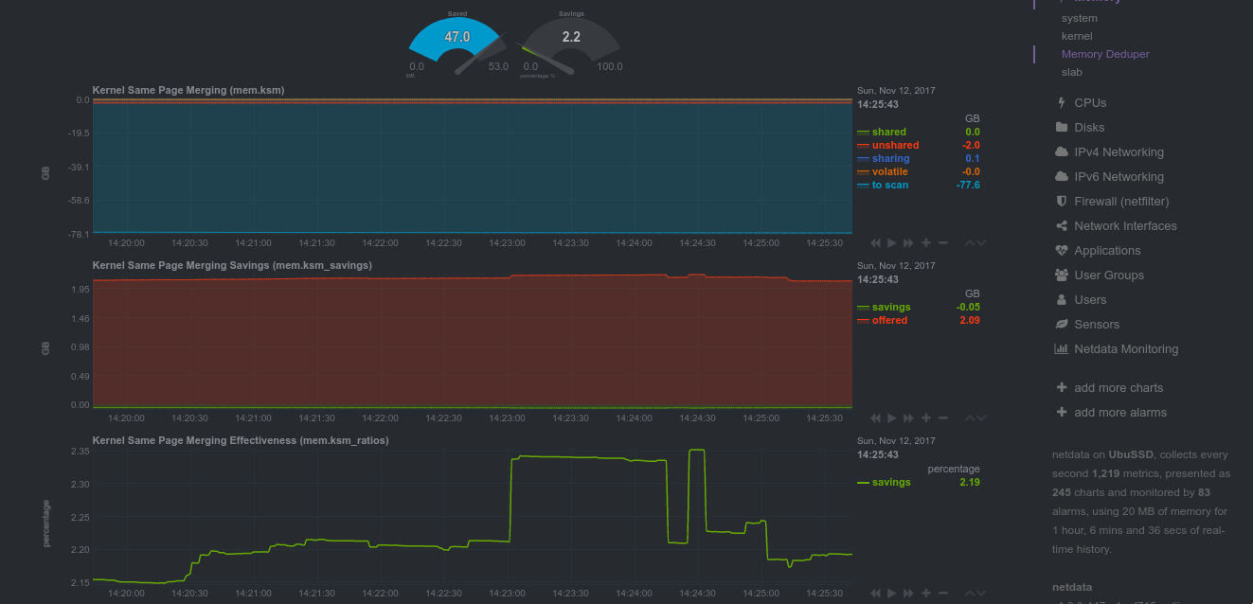Viewport: 1253px width, 604px height.
Task: Zoom out on the KSM Savings chart
Action: (x=942, y=417)
